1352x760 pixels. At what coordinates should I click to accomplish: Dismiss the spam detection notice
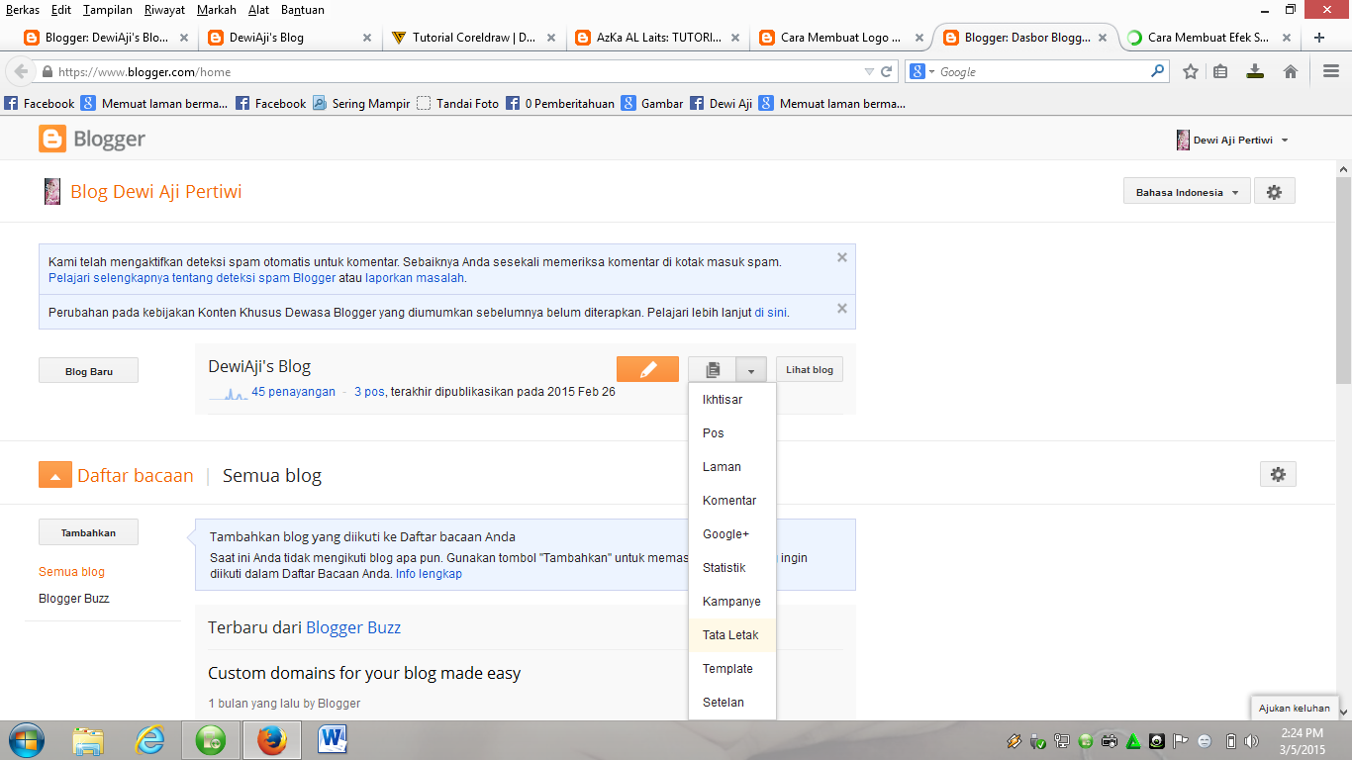(x=842, y=257)
